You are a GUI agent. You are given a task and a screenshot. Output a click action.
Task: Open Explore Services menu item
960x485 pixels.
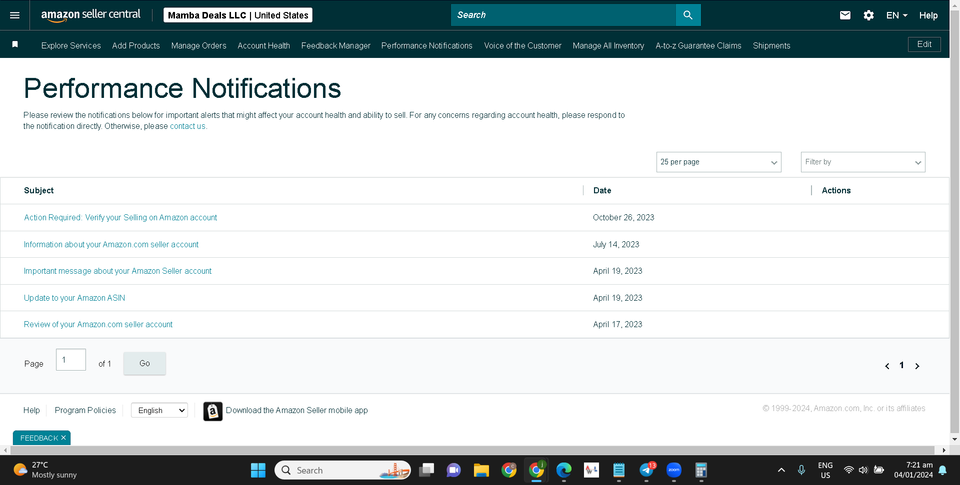click(x=71, y=45)
